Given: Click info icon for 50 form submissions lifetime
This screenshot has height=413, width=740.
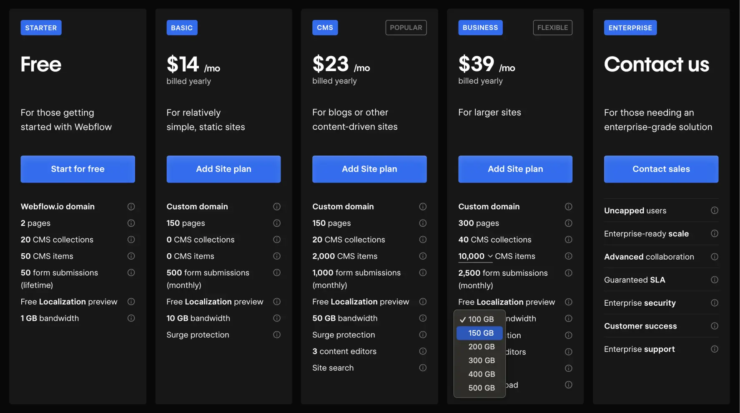Looking at the screenshot, I should [131, 272].
